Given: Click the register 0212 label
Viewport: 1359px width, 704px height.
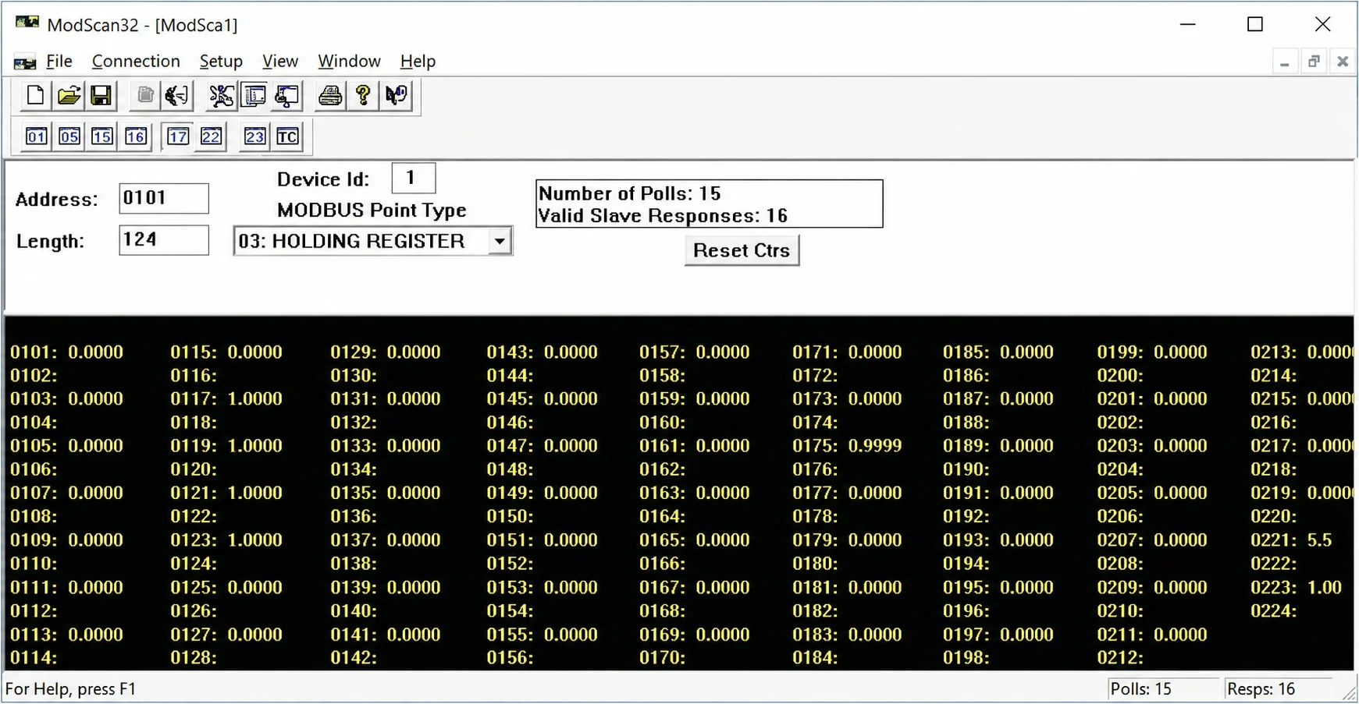Looking at the screenshot, I should (x=1120, y=657).
